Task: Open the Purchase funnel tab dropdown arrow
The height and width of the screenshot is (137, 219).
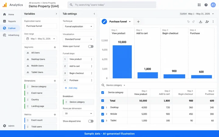Action: (130, 22)
